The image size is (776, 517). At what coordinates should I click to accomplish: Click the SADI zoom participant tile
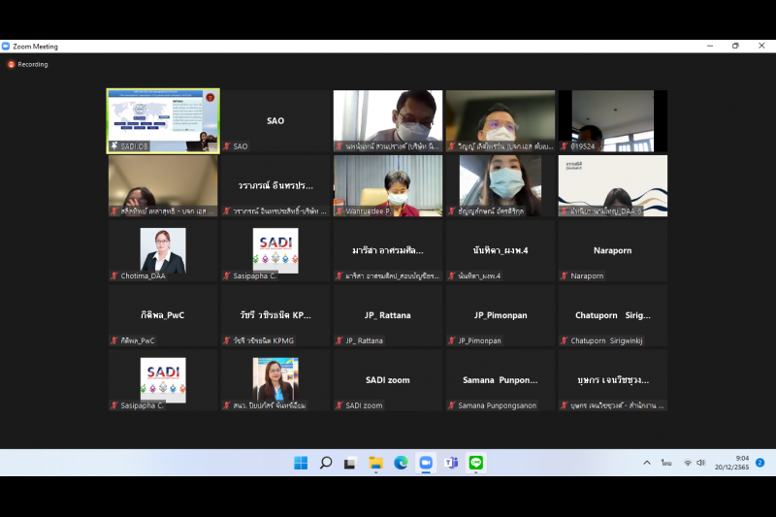coord(388,379)
